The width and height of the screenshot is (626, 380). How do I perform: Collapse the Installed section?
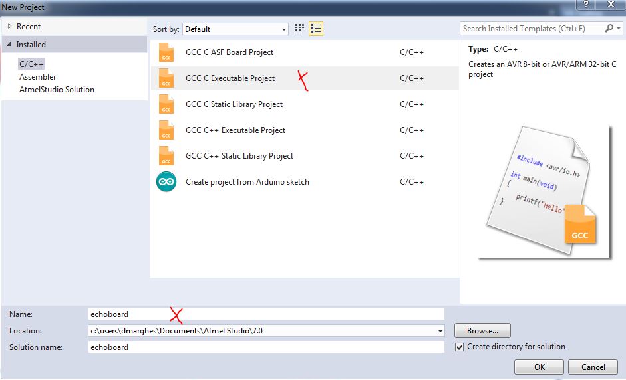click(x=9, y=45)
